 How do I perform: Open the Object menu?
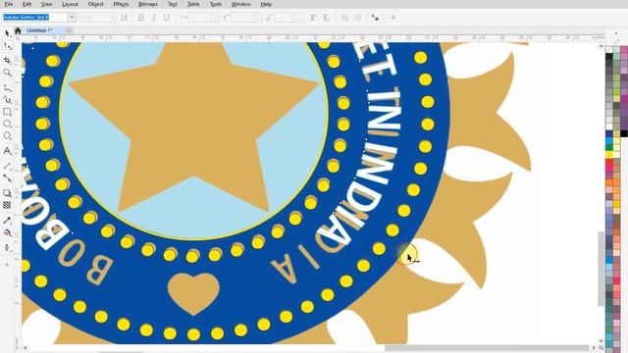[x=95, y=4]
